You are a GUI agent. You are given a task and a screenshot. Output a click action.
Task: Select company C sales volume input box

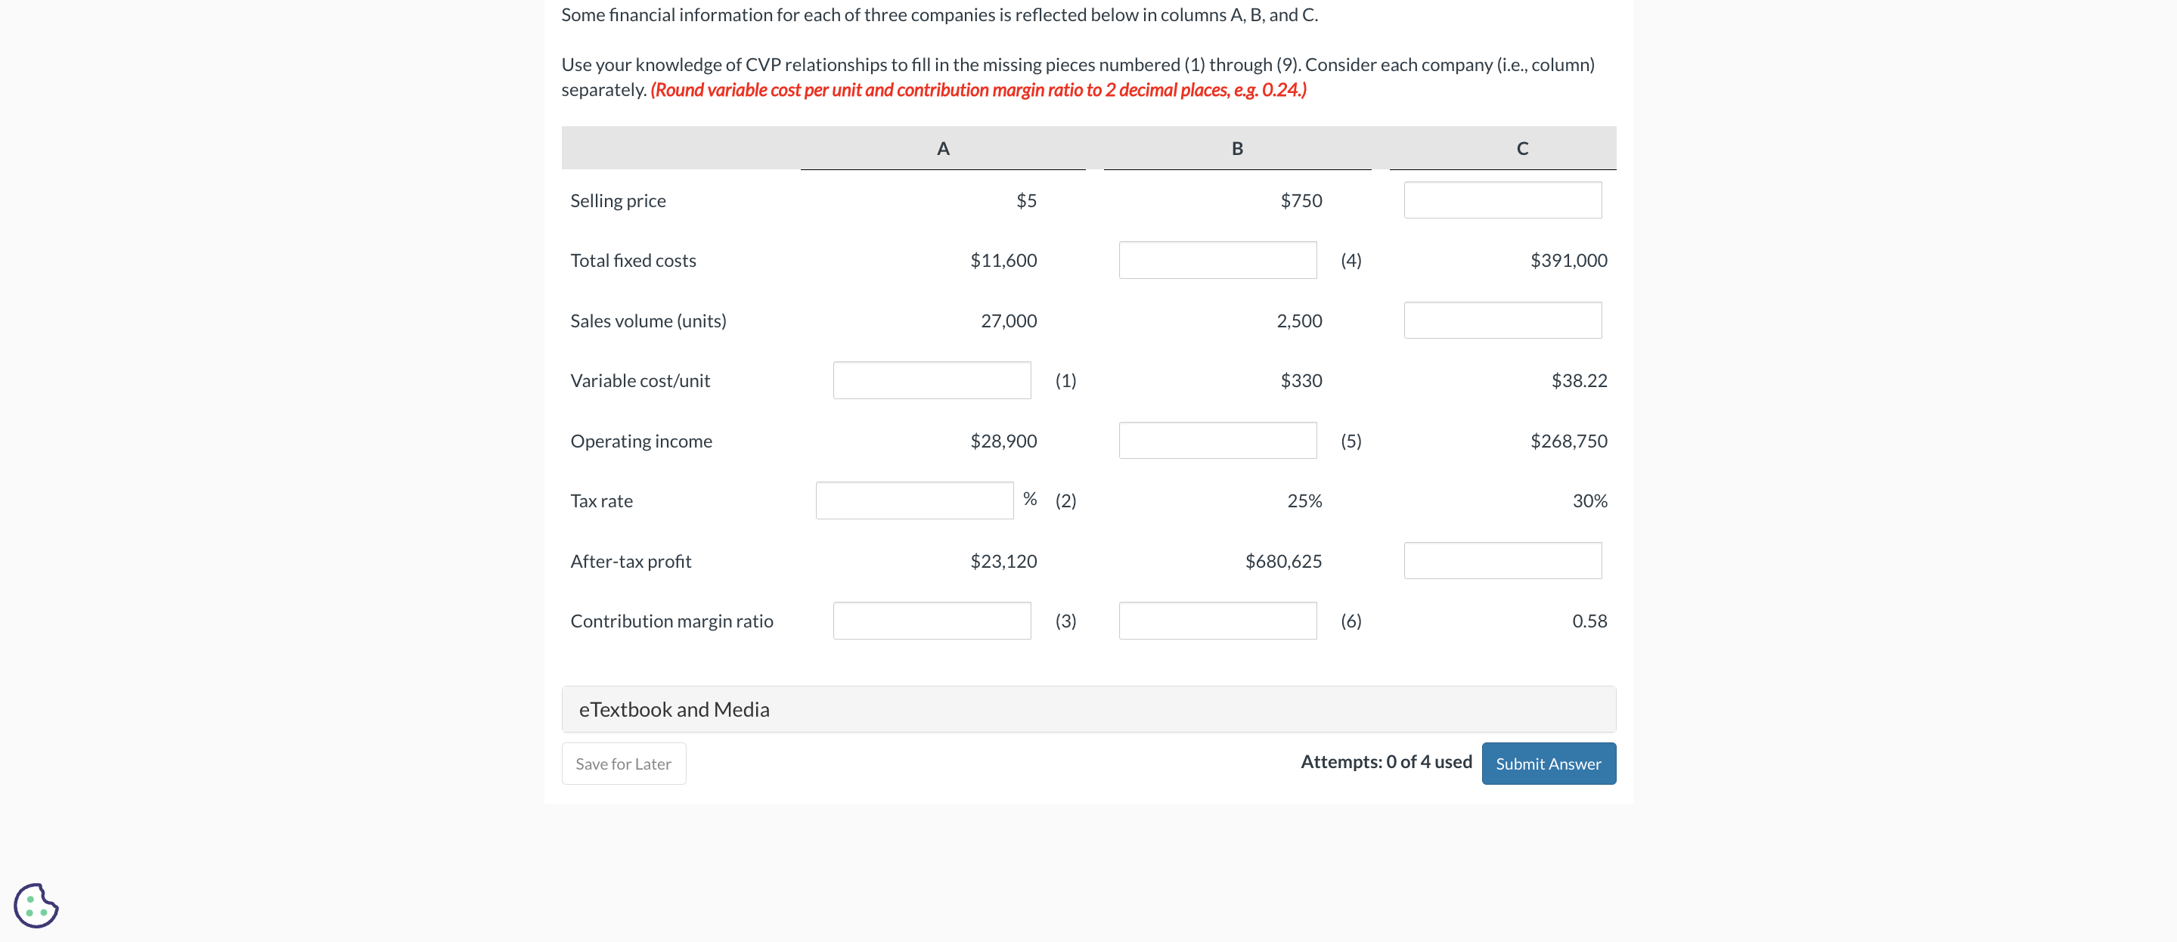1502,321
